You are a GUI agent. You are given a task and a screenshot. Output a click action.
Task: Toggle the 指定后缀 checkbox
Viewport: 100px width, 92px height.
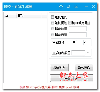click(52, 35)
